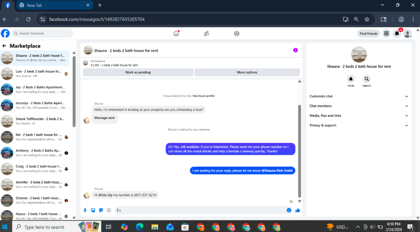Bookmark this page with the star
Screen dimensions: 420x232
click(x=367, y=19)
